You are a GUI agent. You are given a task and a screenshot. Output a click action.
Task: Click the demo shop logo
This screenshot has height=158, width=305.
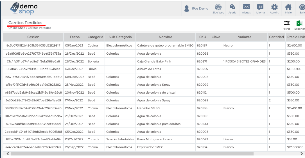pyautogui.click(x=24, y=8)
